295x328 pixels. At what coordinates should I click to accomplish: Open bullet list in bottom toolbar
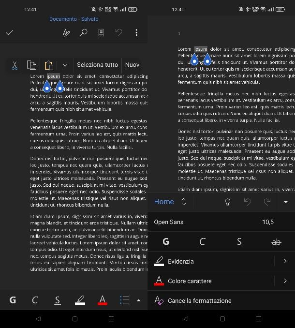pyautogui.click(x=125, y=300)
